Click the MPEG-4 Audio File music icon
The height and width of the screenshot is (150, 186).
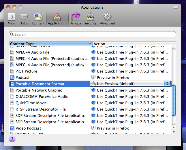pyautogui.click(x=12, y=52)
